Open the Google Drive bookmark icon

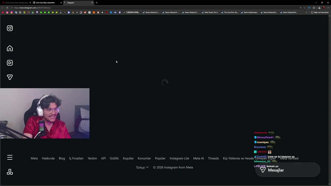(33, 12)
